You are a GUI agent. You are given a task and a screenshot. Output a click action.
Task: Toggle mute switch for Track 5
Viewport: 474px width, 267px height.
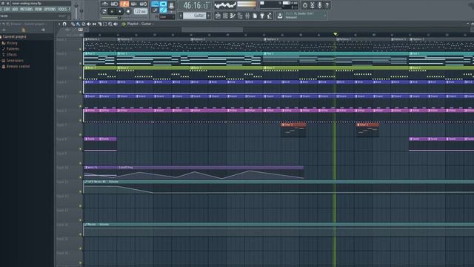(80, 106)
